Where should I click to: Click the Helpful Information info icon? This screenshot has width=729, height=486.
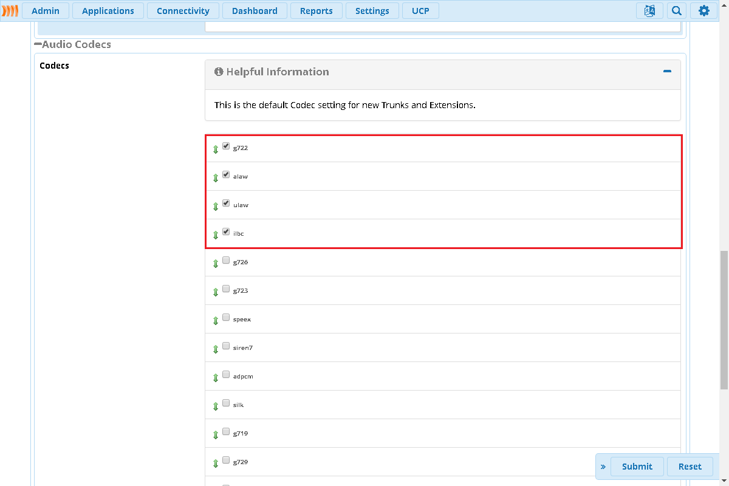[219, 72]
